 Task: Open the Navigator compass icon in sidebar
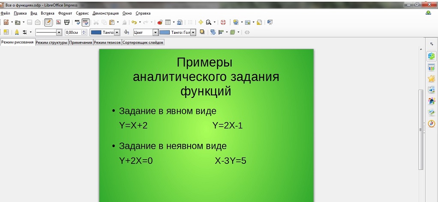[x=432, y=124]
